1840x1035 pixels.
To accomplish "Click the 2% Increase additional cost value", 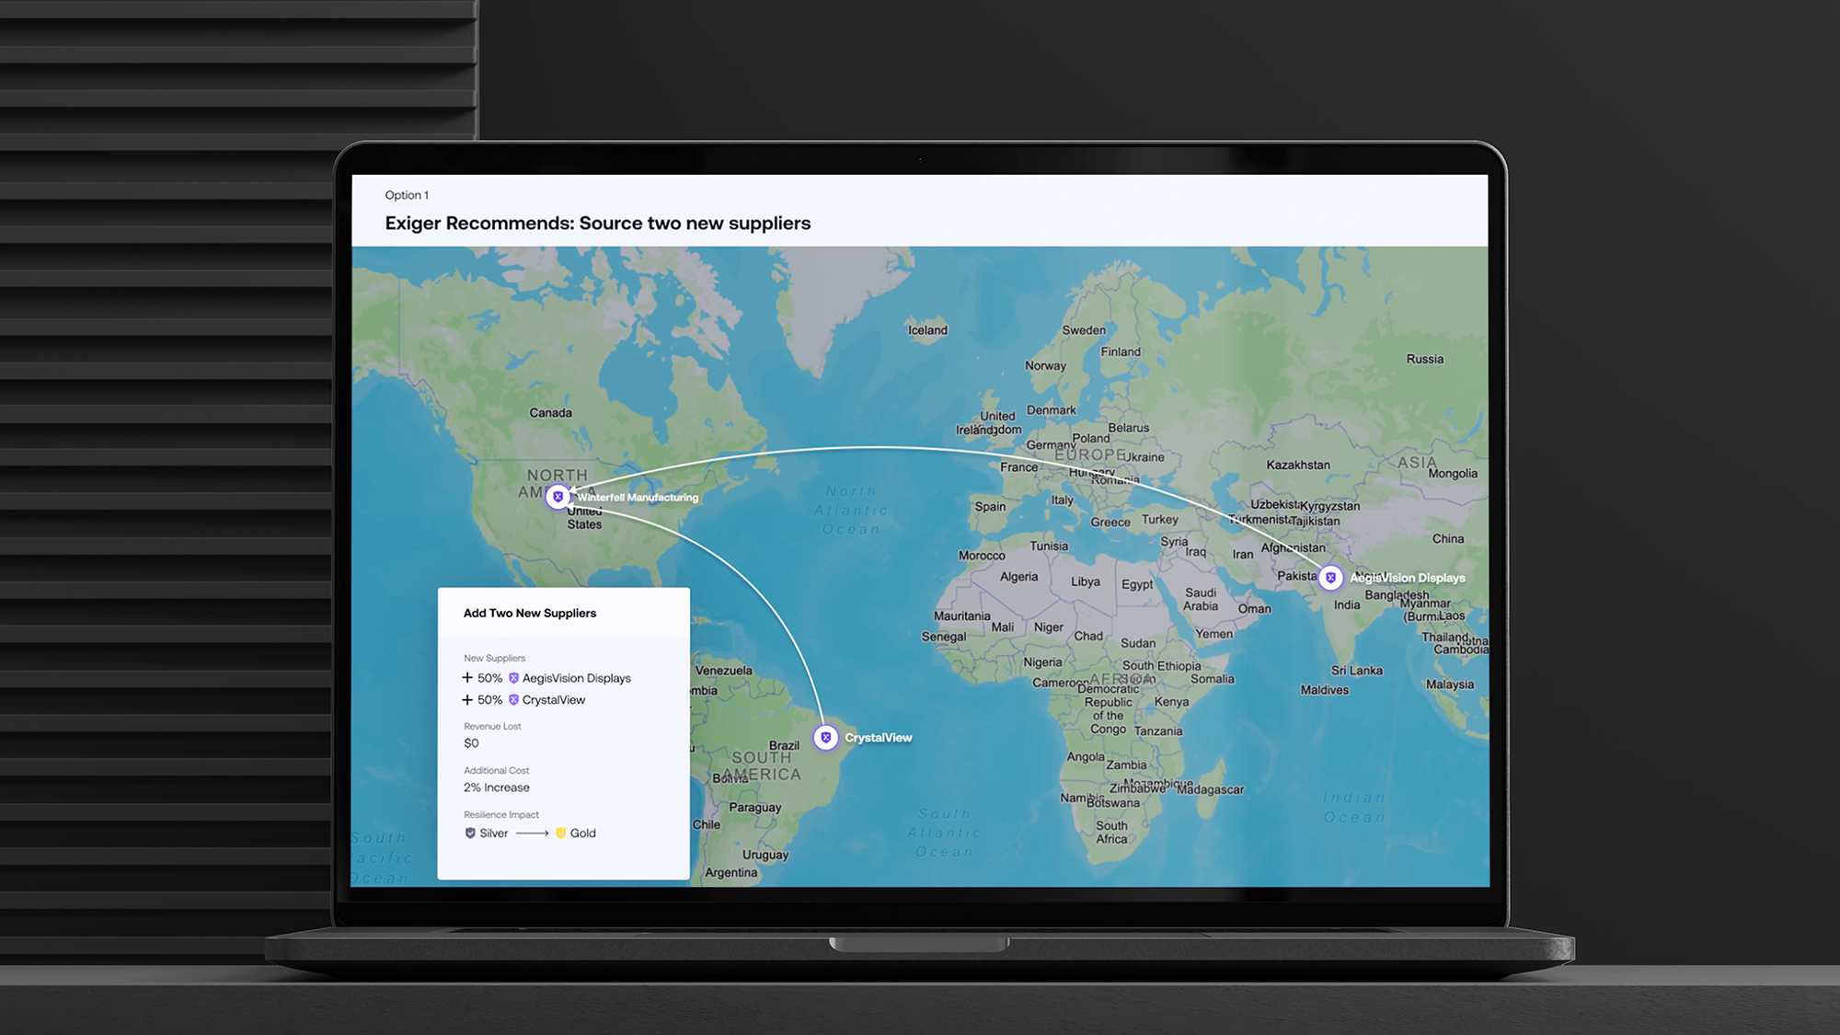I will pos(497,788).
